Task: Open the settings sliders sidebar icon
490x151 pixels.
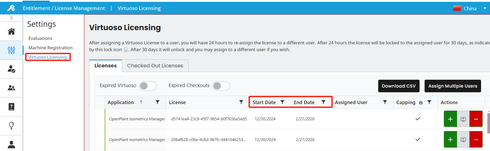Action: [11, 50]
